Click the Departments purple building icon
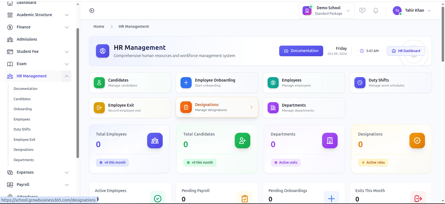The width and height of the screenshot is (445, 204). [x=273, y=108]
